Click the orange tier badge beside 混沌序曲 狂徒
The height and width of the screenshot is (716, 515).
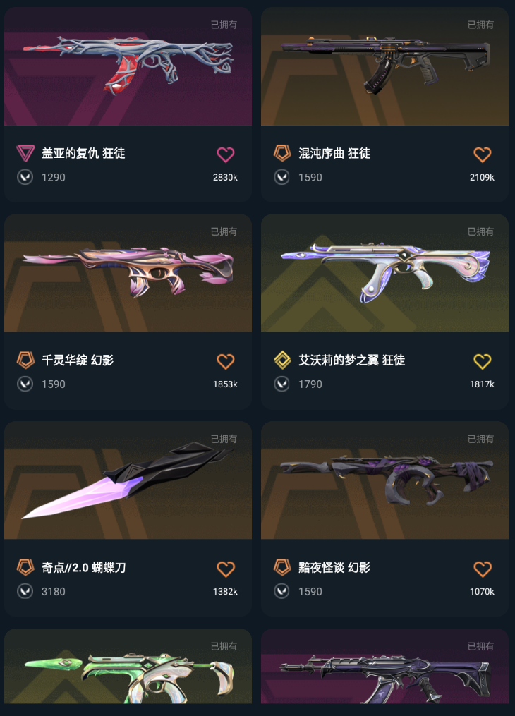tap(282, 153)
